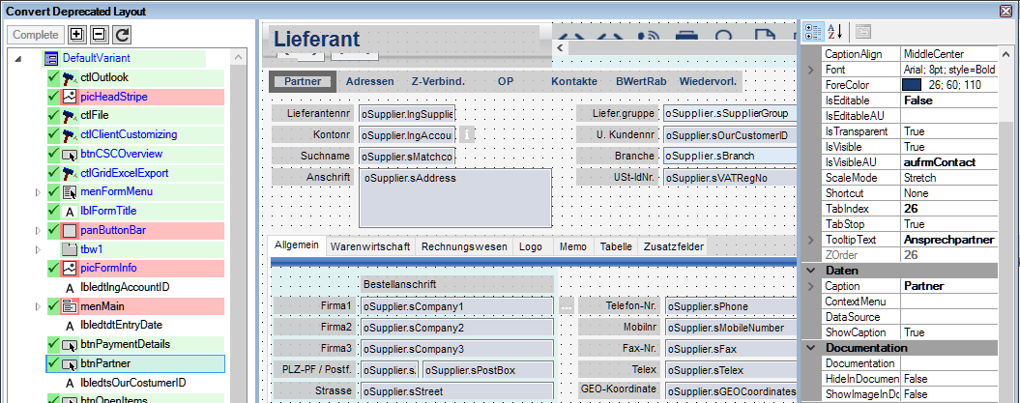Click the ForeColor dark blue color swatch

pyautogui.click(x=912, y=85)
